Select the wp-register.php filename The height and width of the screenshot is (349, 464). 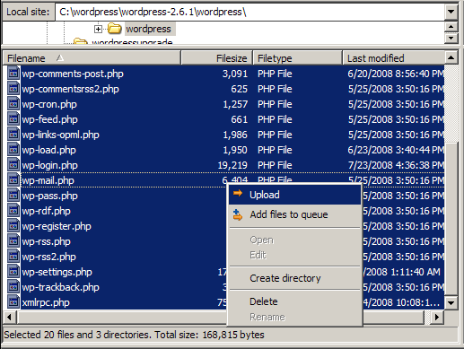click(57, 226)
